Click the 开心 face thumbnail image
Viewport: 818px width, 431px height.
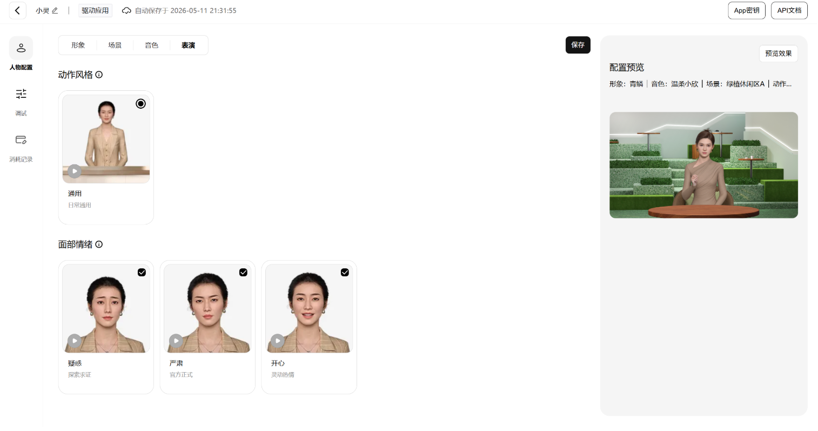point(309,309)
